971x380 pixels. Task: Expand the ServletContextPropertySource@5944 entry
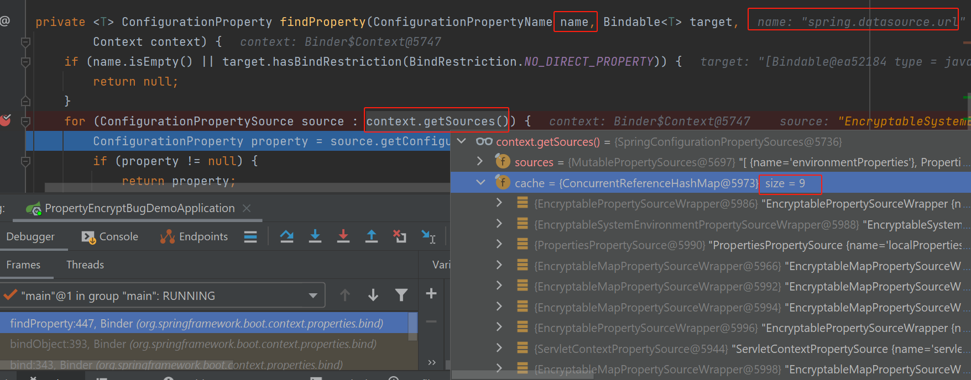click(499, 348)
